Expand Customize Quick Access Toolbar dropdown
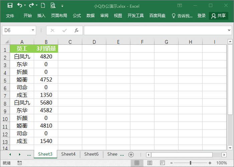This screenshot has height=167, width=234. point(63,6)
